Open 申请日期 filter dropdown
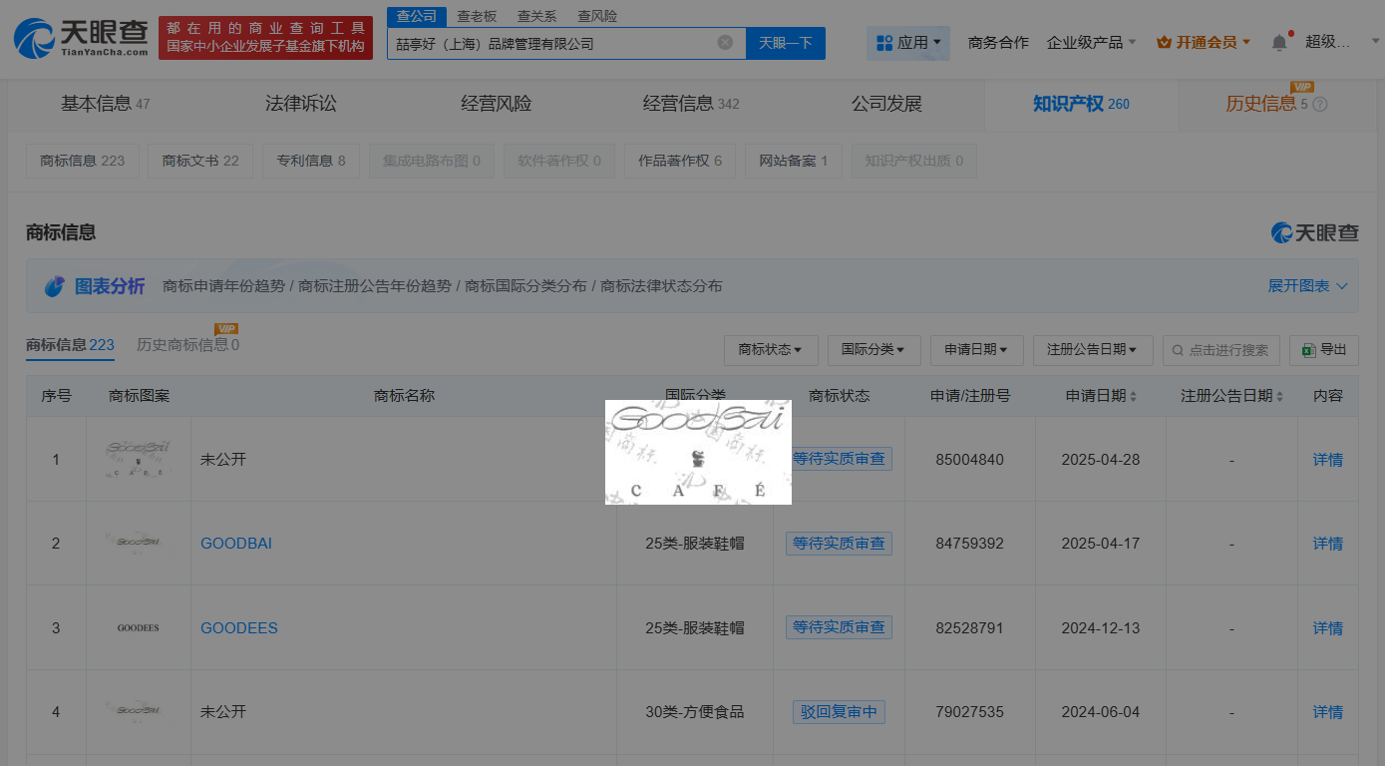This screenshot has width=1385, height=766. pos(976,350)
